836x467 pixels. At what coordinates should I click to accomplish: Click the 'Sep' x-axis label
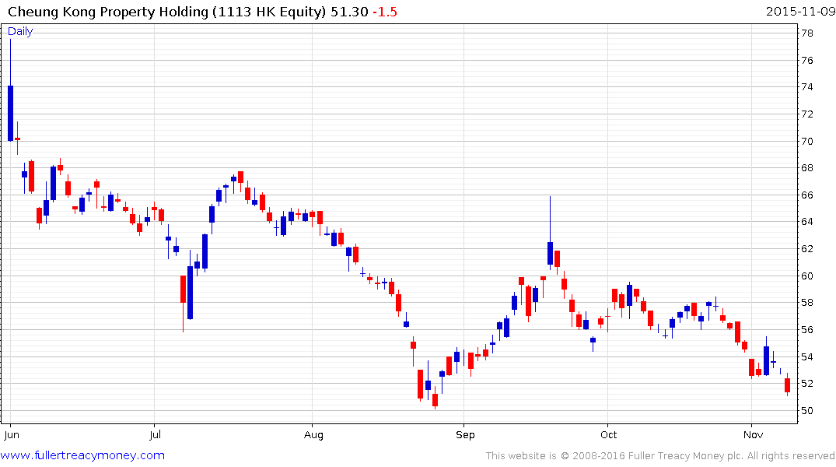465,434
